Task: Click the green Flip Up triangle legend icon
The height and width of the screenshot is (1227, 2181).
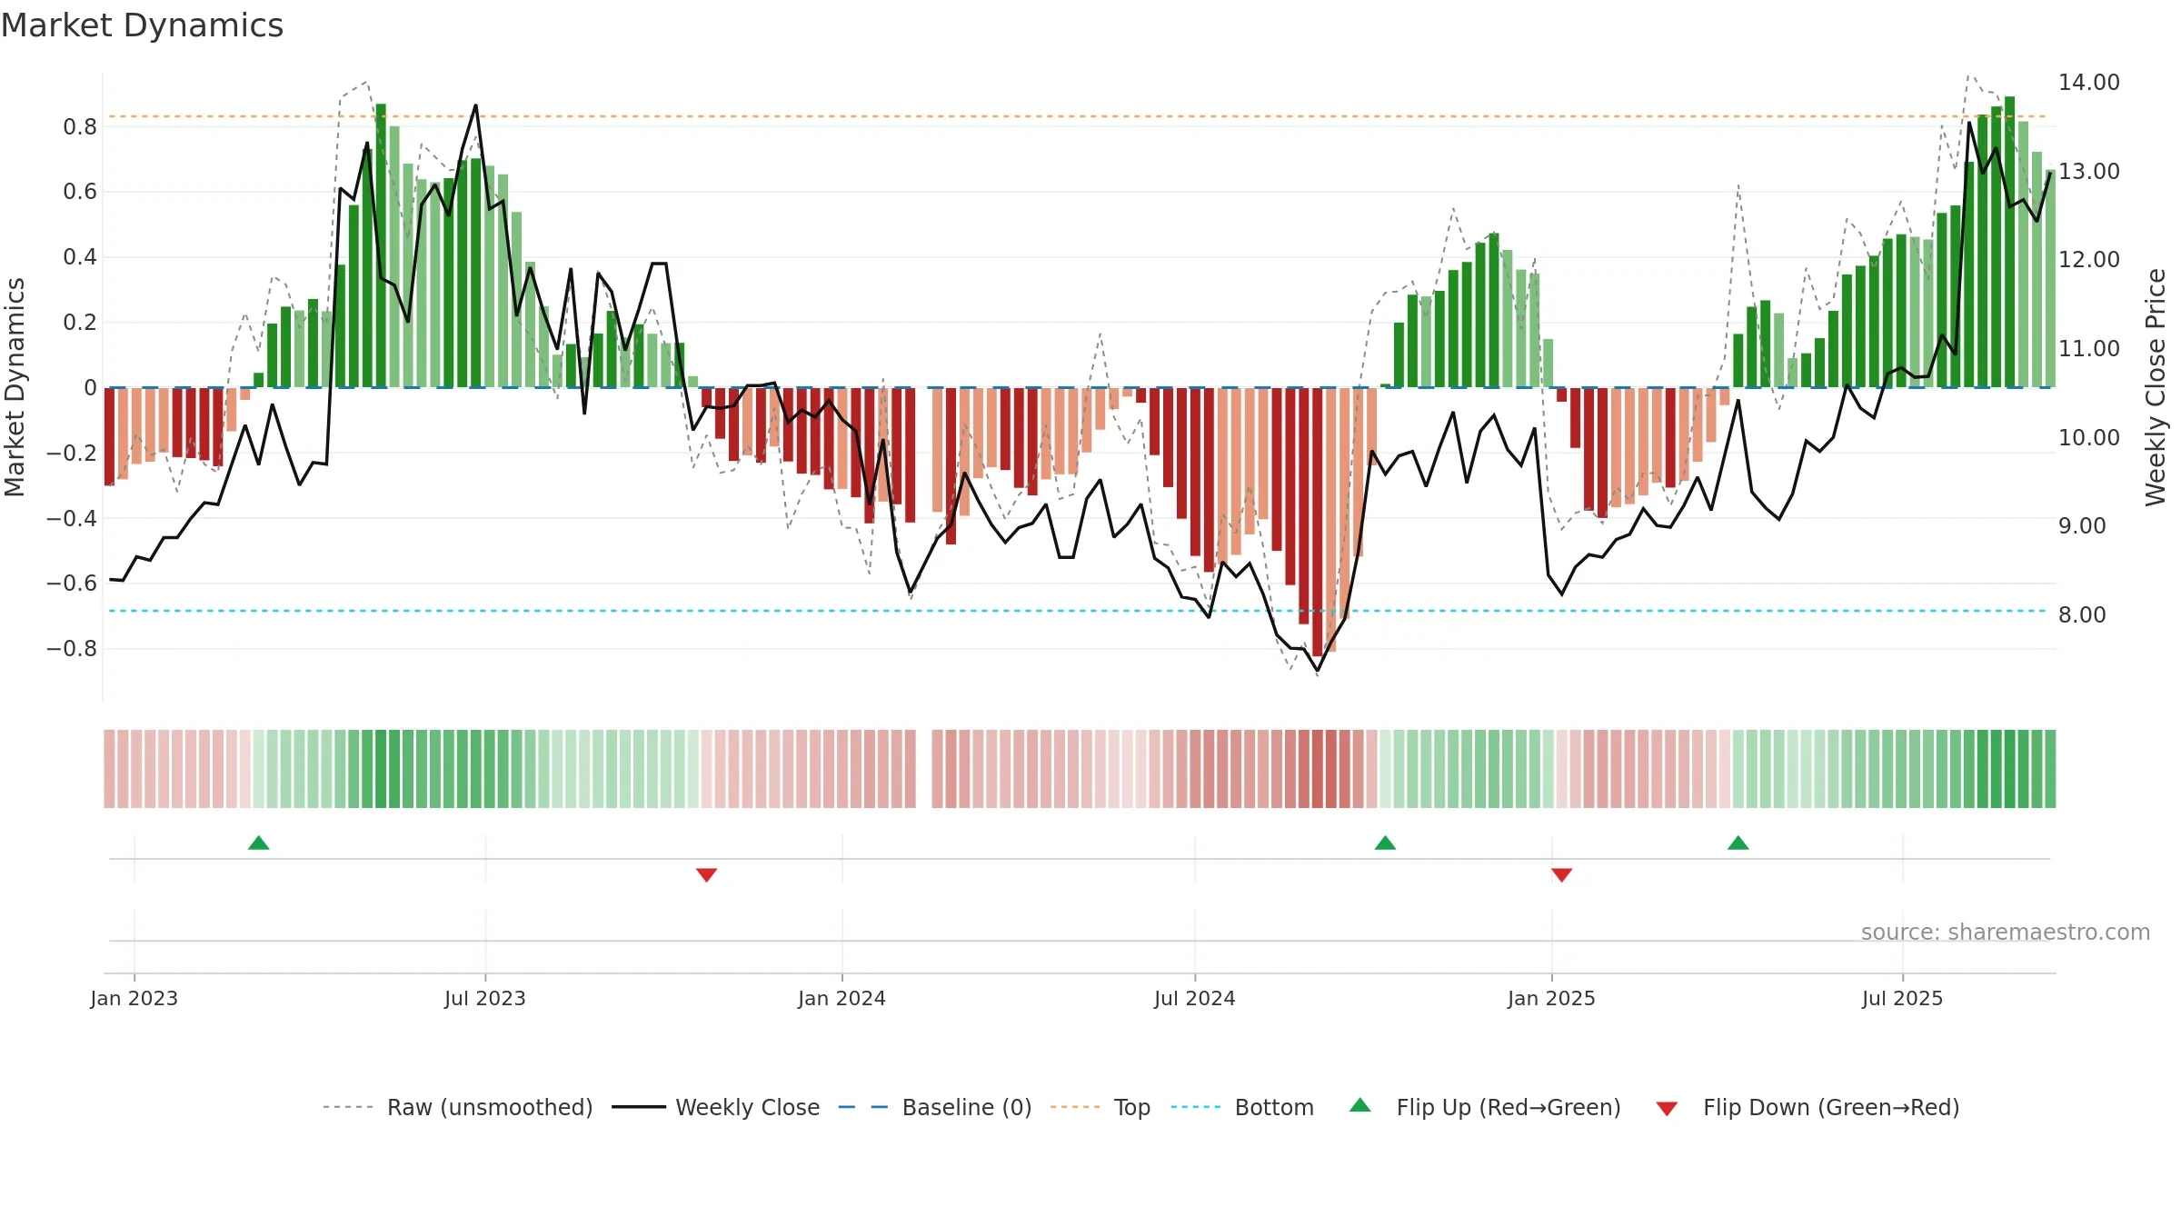Action: tap(1360, 1105)
